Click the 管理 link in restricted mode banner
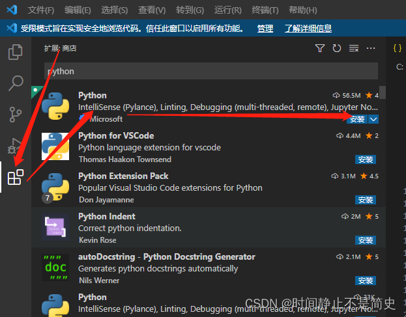406x317 pixels. tap(265, 28)
